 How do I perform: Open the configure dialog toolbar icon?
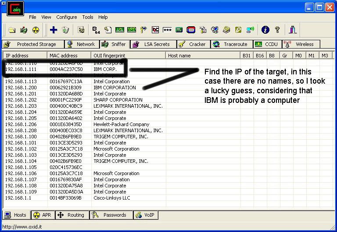pyautogui.click(x=81, y=30)
